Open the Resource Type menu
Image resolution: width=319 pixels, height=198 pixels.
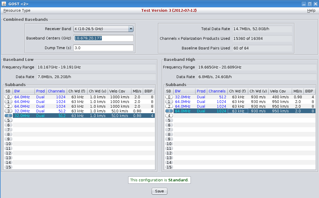tap(17, 11)
